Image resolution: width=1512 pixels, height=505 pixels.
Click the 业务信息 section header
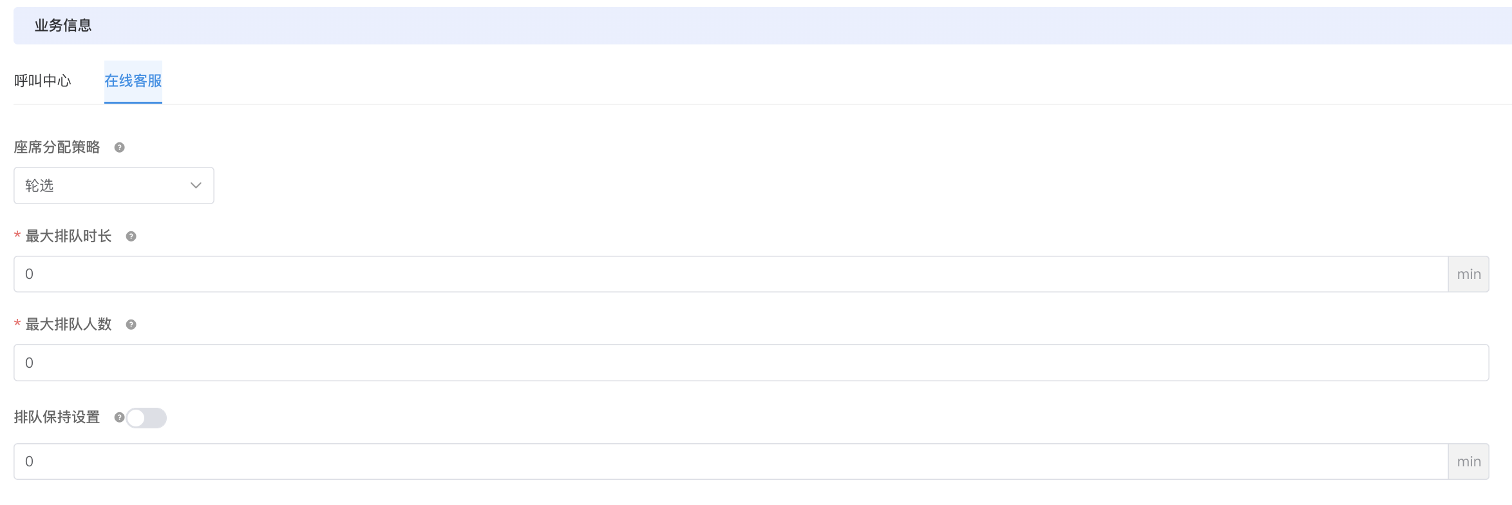tap(63, 26)
